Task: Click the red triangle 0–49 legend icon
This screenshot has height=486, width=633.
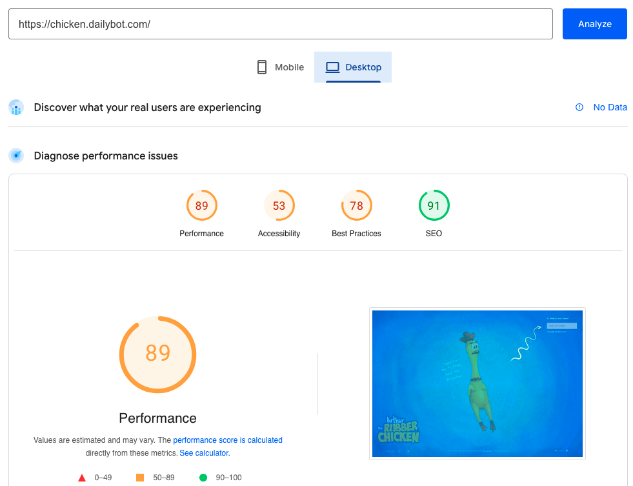Action: 82,478
